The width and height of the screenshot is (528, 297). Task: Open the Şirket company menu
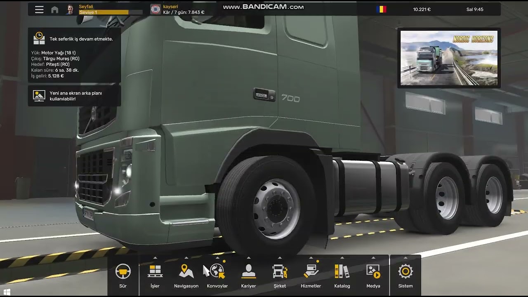tap(280, 276)
